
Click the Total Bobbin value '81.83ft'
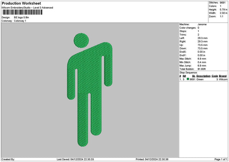(202, 69)
